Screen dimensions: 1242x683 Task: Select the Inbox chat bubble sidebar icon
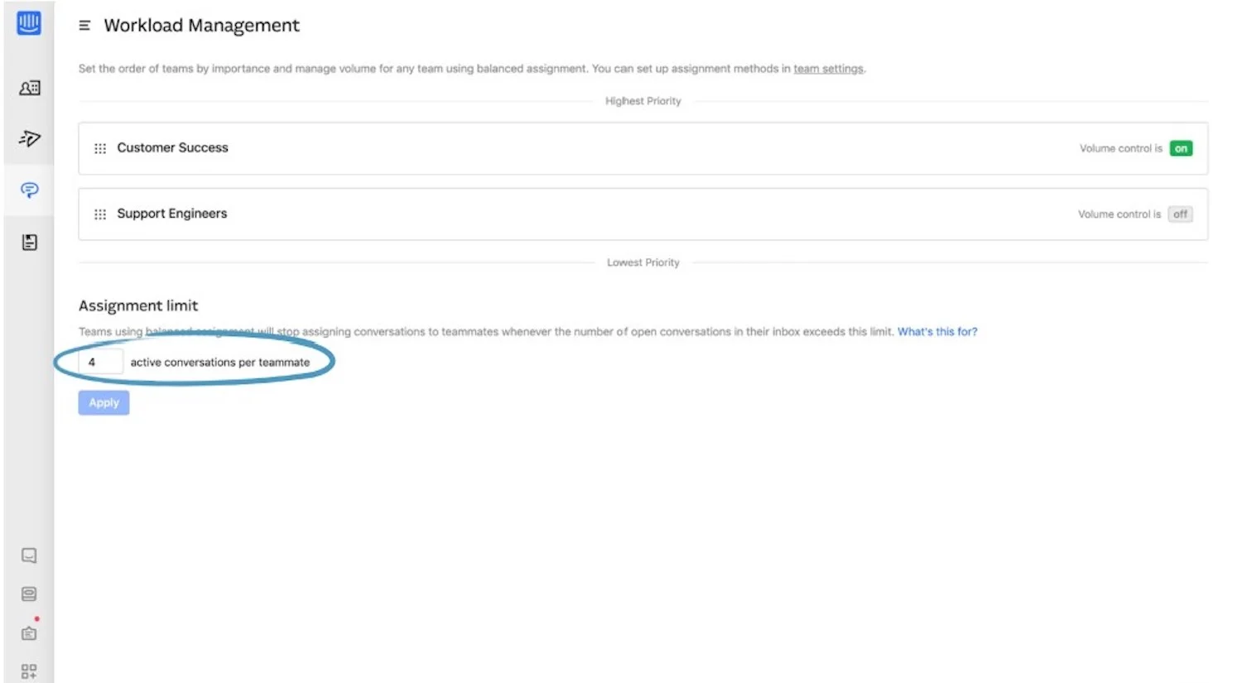tap(30, 190)
